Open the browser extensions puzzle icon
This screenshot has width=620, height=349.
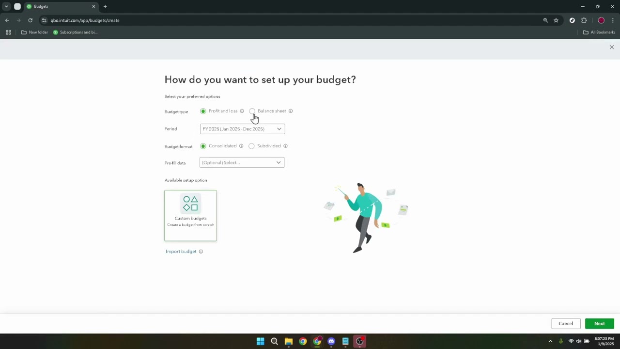pos(584,20)
